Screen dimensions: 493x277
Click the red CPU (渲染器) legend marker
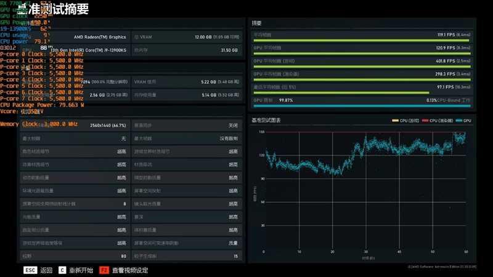tap(425, 121)
